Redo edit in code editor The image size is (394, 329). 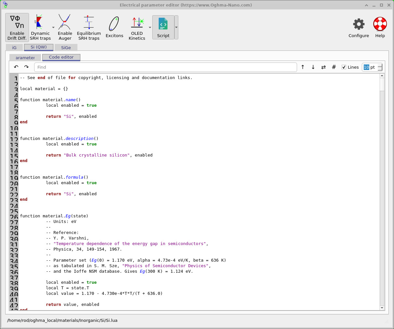26,67
